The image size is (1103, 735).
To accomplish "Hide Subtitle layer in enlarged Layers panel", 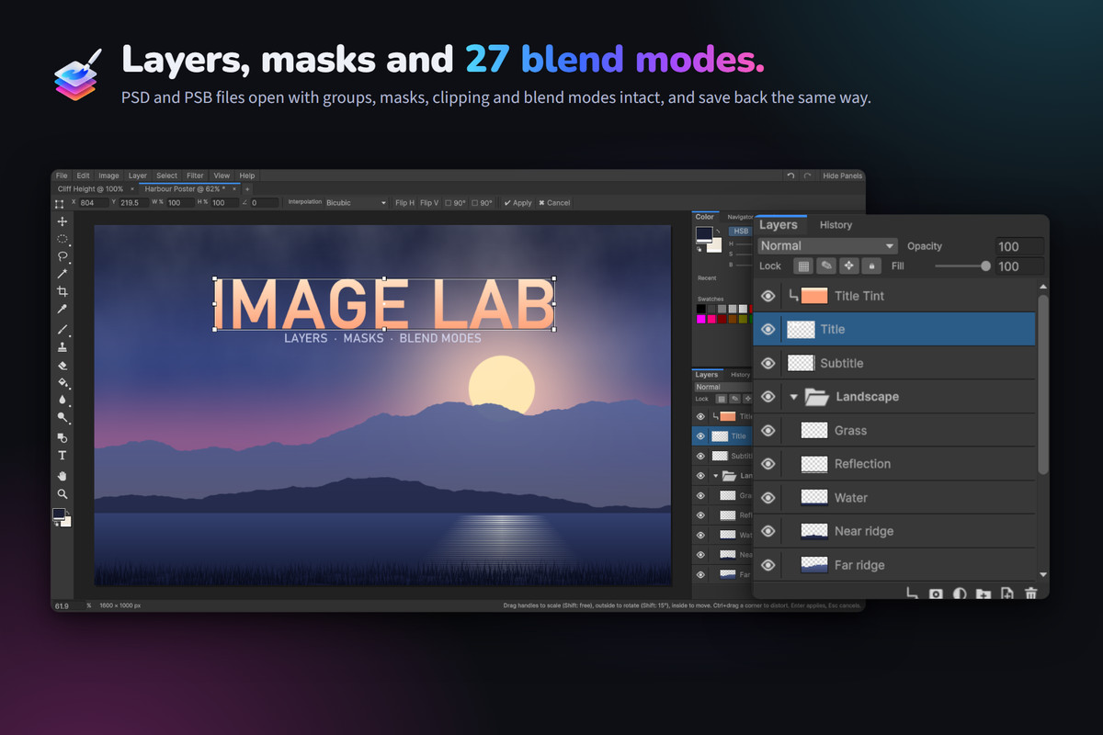I will click(768, 363).
